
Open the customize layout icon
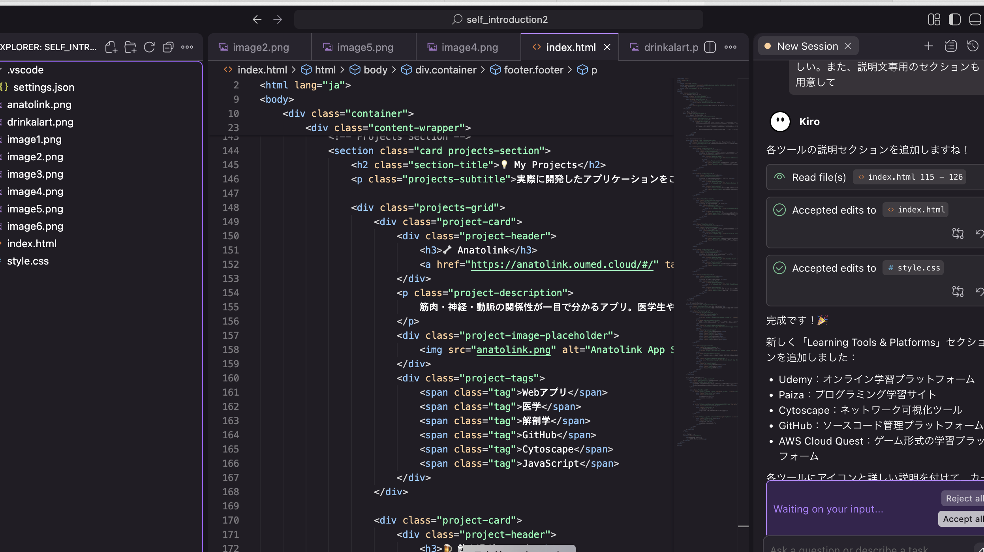(x=934, y=19)
